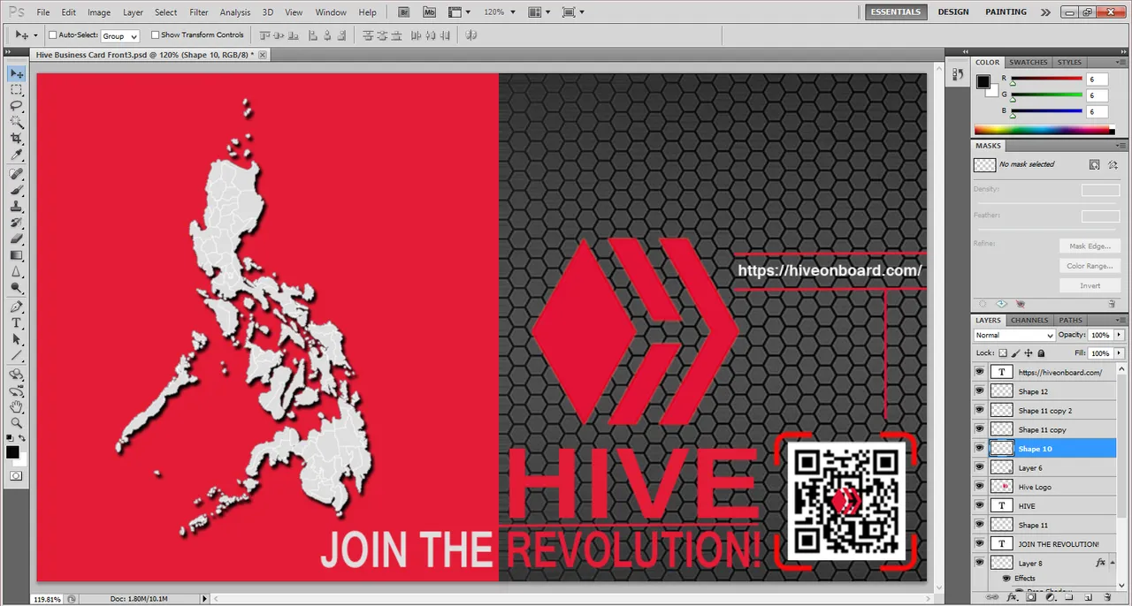Enable the Auto-Select checkbox

tap(52, 35)
